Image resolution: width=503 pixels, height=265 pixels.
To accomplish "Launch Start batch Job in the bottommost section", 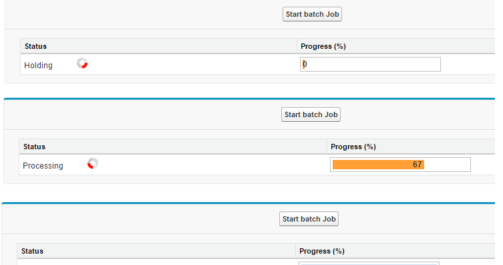I will coord(309,219).
